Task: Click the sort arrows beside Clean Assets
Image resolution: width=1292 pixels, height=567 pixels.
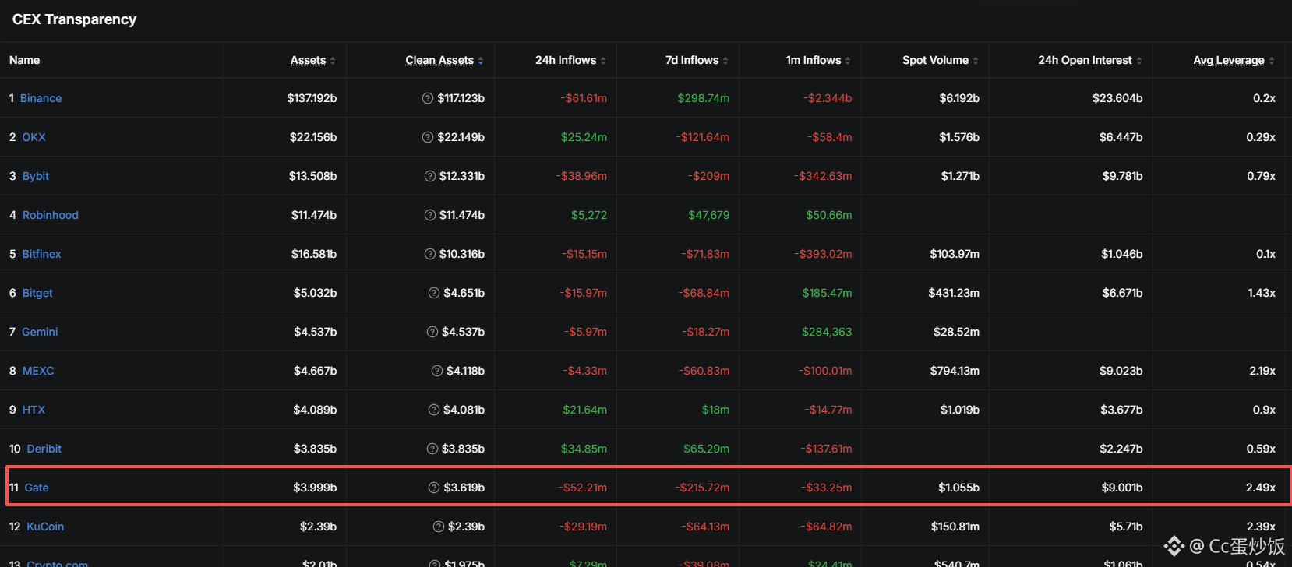Action: pos(481,61)
